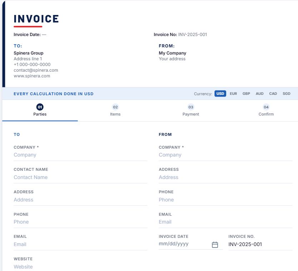Click the 'Your address' preview text
Viewport: 298px width, 271px height.
pos(172,59)
